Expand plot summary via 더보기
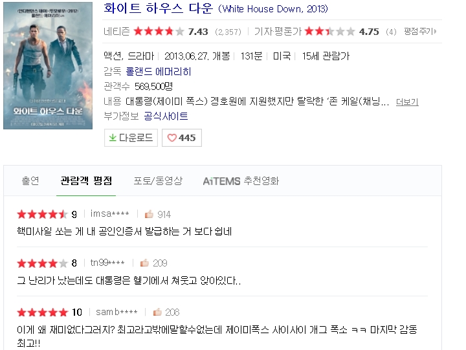The height and width of the screenshot is (350, 466). pos(407,102)
